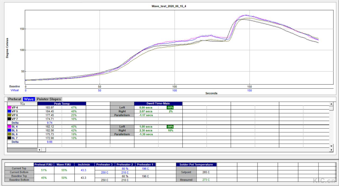
Task: Click the blue VP 5 color swatch
Action: 9,111
